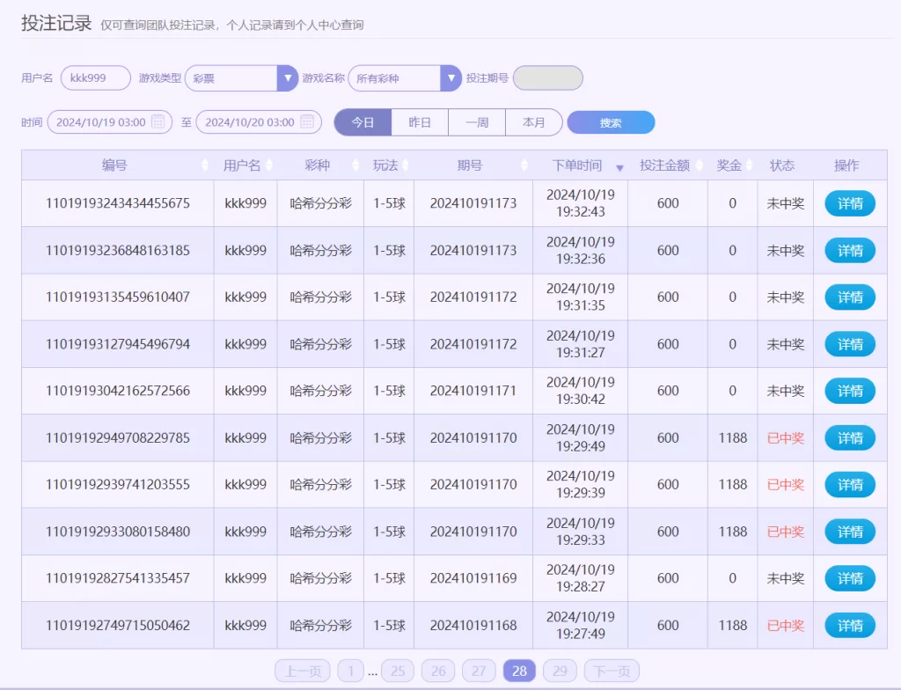Jump to page 27
This screenshot has height=690, width=901.
[x=479, y=671]
